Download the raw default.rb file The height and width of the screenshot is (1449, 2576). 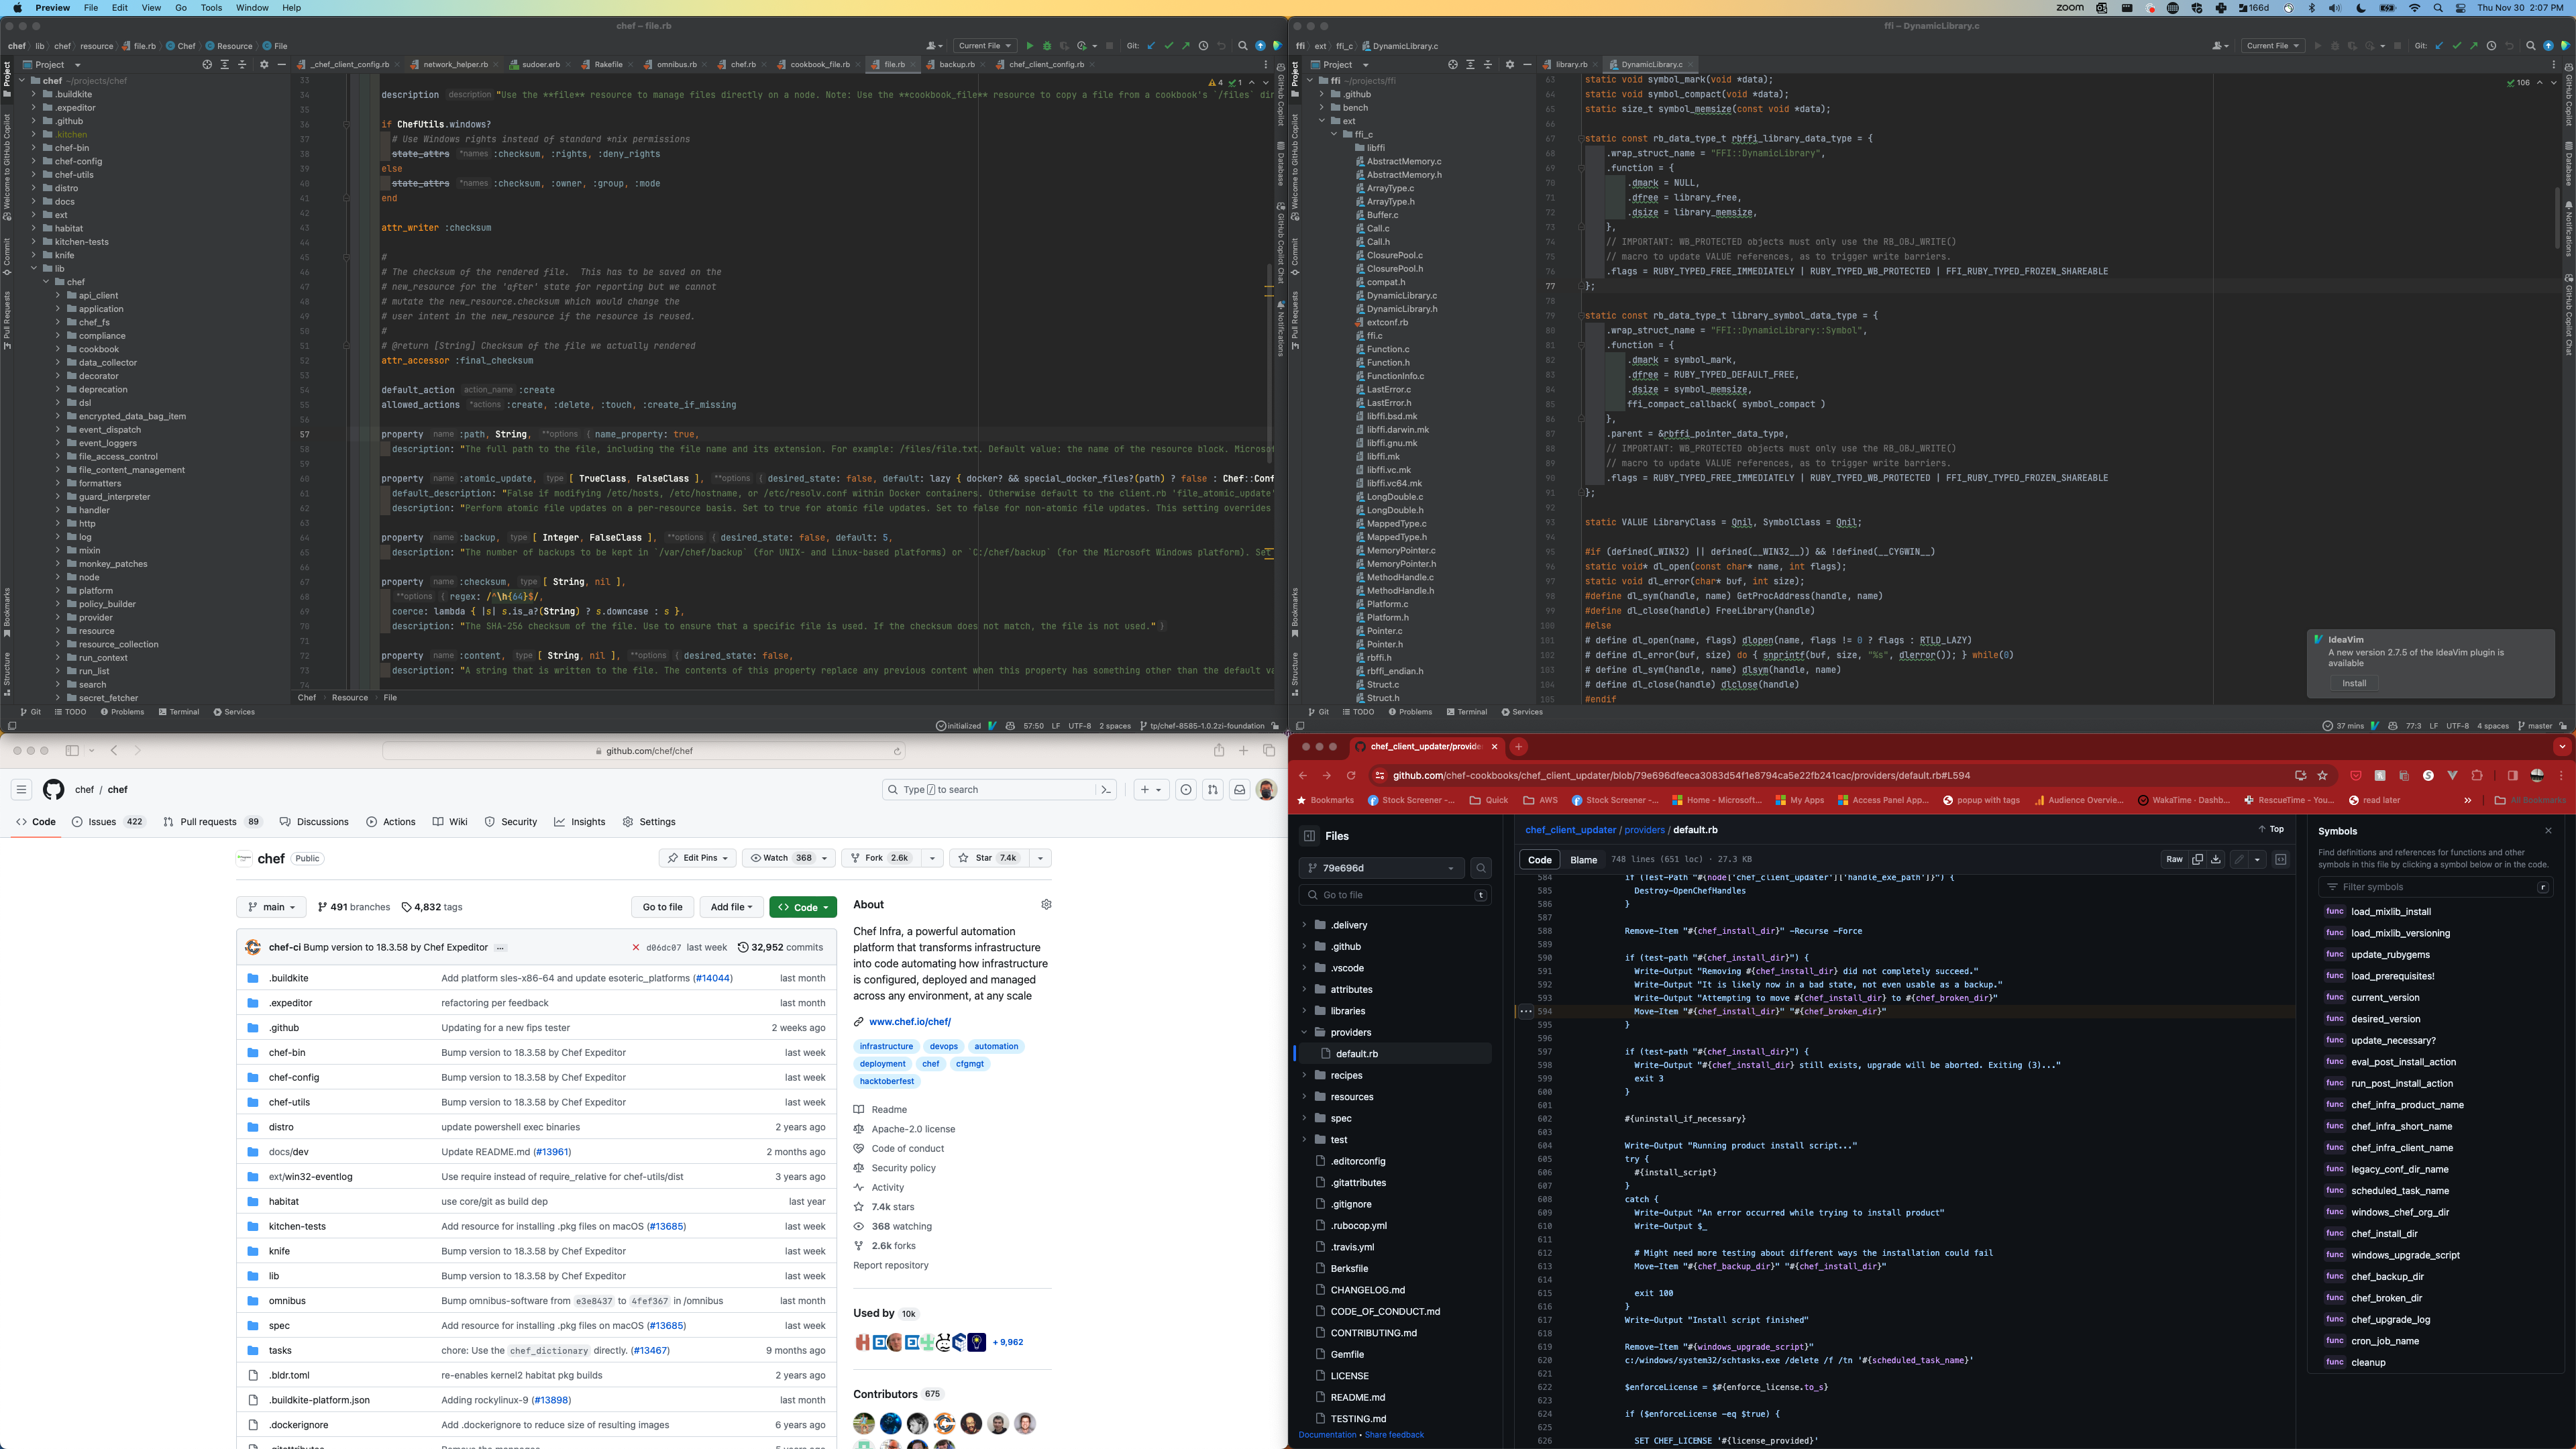[x=2216, y=859]
